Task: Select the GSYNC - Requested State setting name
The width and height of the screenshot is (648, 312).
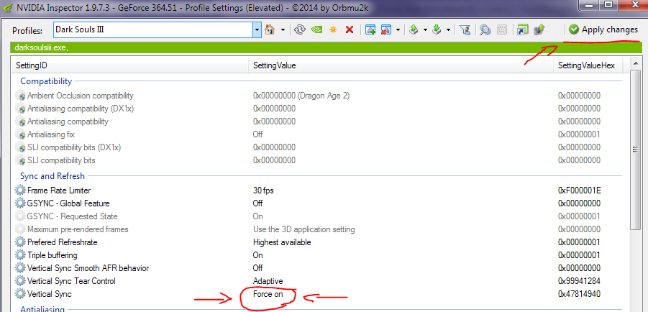Action: (73, 216)
